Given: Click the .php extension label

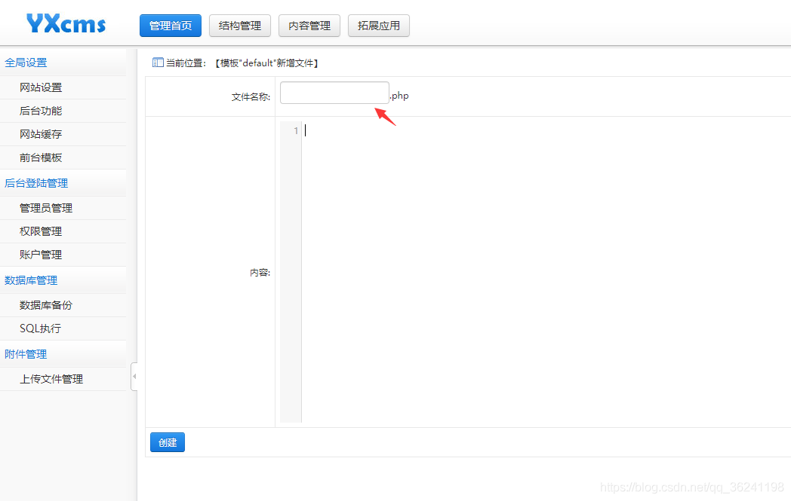Looking at the screenshot, I should [x=399, y=96].
